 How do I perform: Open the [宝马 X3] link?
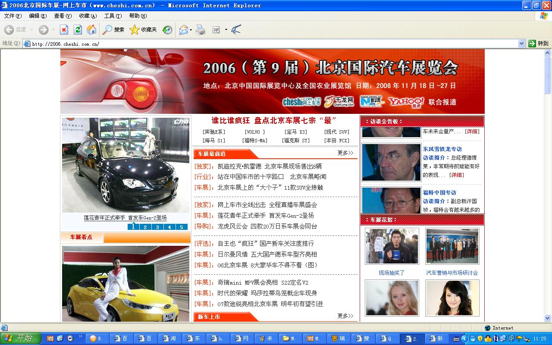(x=296, y=132)
